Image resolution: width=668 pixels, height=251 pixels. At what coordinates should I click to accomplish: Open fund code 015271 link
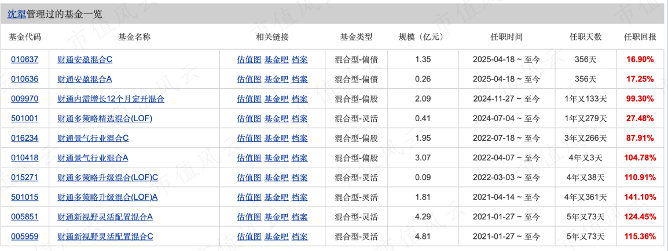pyautogui.click(x=24, y=177)
